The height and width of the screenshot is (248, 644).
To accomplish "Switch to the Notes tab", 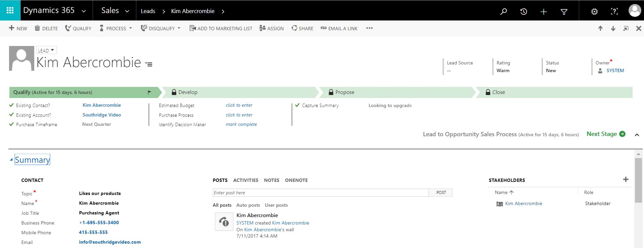I will pos(271,180).
